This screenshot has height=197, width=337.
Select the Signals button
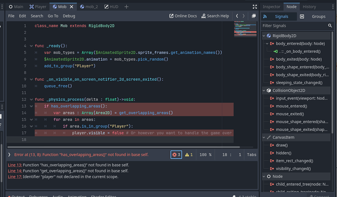pos(278,17)
